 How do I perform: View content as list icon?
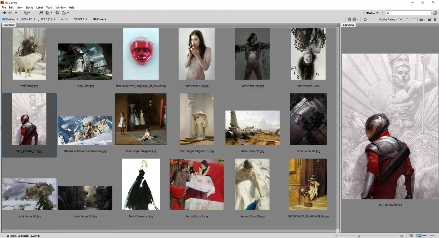432,236
